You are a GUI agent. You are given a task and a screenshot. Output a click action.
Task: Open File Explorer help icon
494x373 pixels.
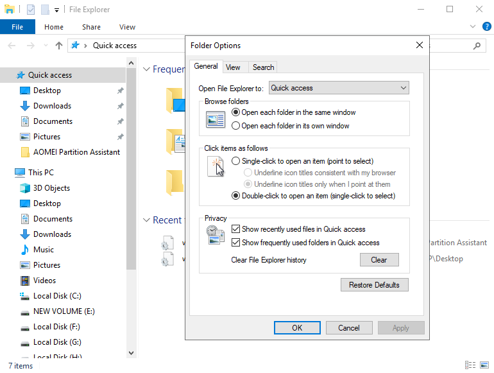coord(487,26)
